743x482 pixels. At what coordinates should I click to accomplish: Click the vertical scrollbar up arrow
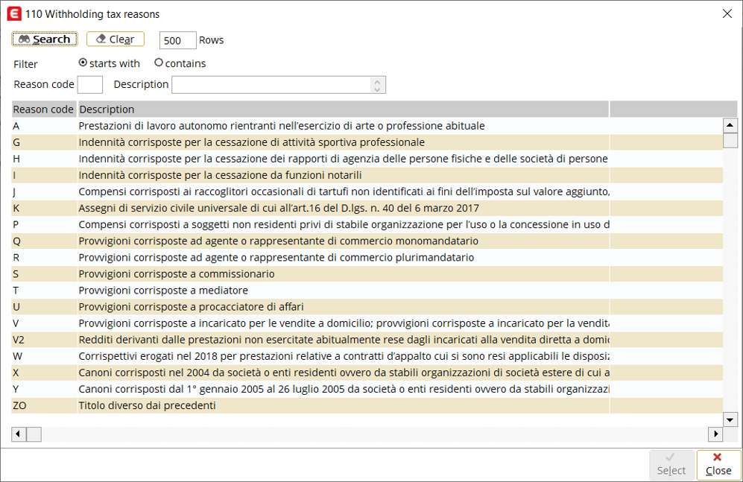[x=730, y=125]
